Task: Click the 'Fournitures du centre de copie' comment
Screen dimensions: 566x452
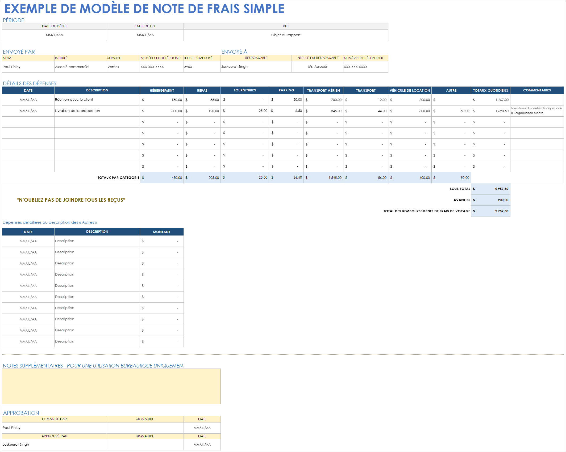Action: pos(537,111)
